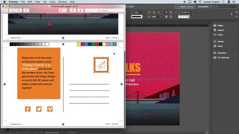Toggle wrap around object shape button

pos(166,16)
